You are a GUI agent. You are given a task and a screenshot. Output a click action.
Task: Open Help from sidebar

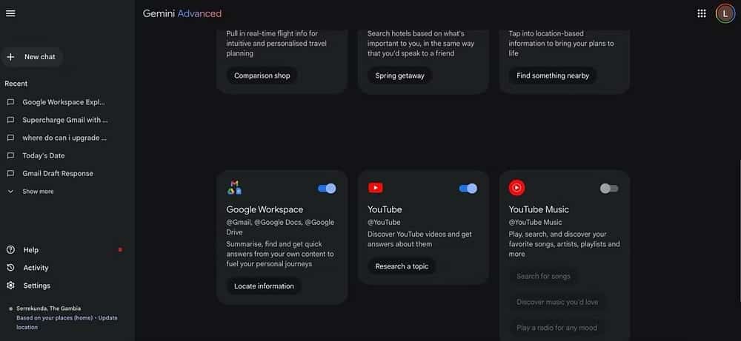[30, 250]
